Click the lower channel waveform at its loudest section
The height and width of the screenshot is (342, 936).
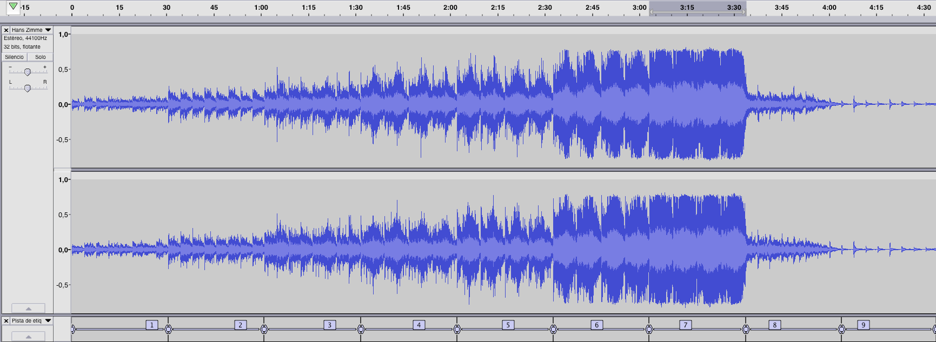[x=698, y=250]
